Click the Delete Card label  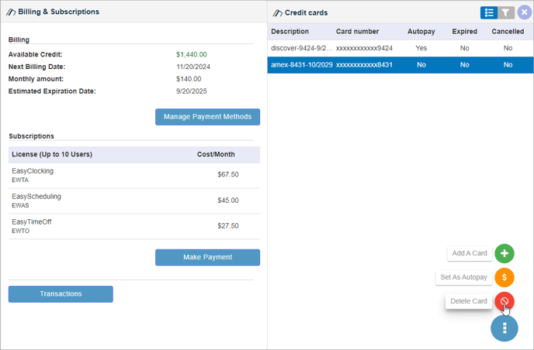pyautogui.click(x=468, y=301)
